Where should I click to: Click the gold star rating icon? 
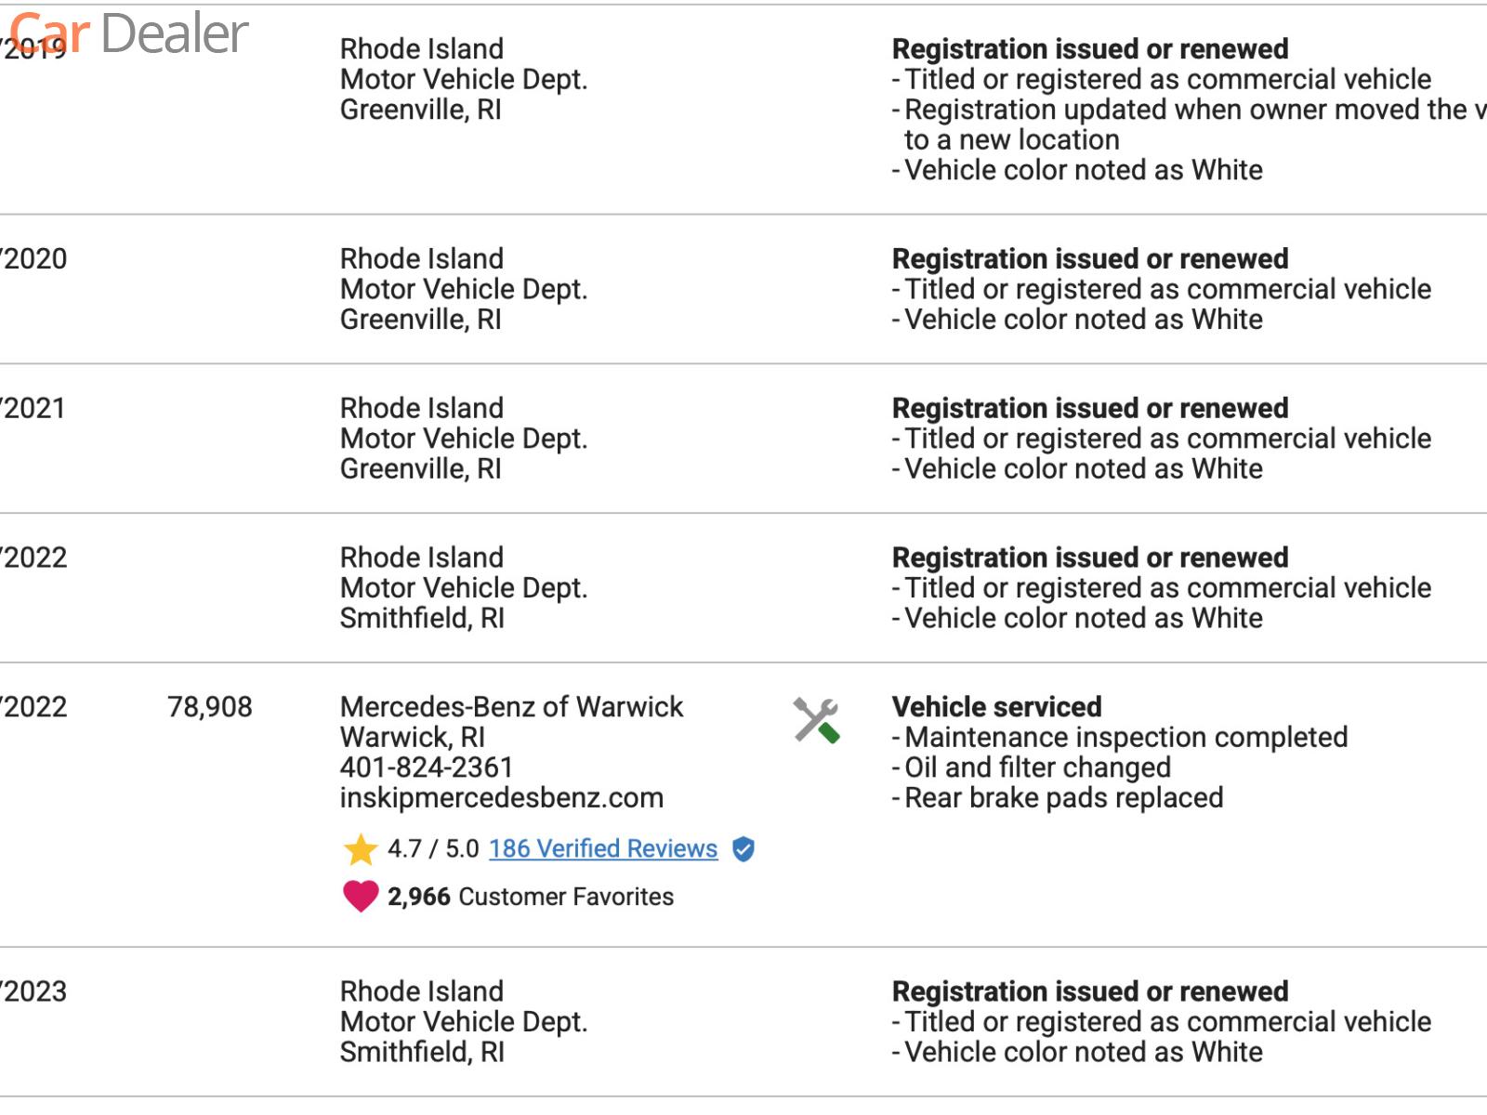pyautogui.click(x=360, y=849)
